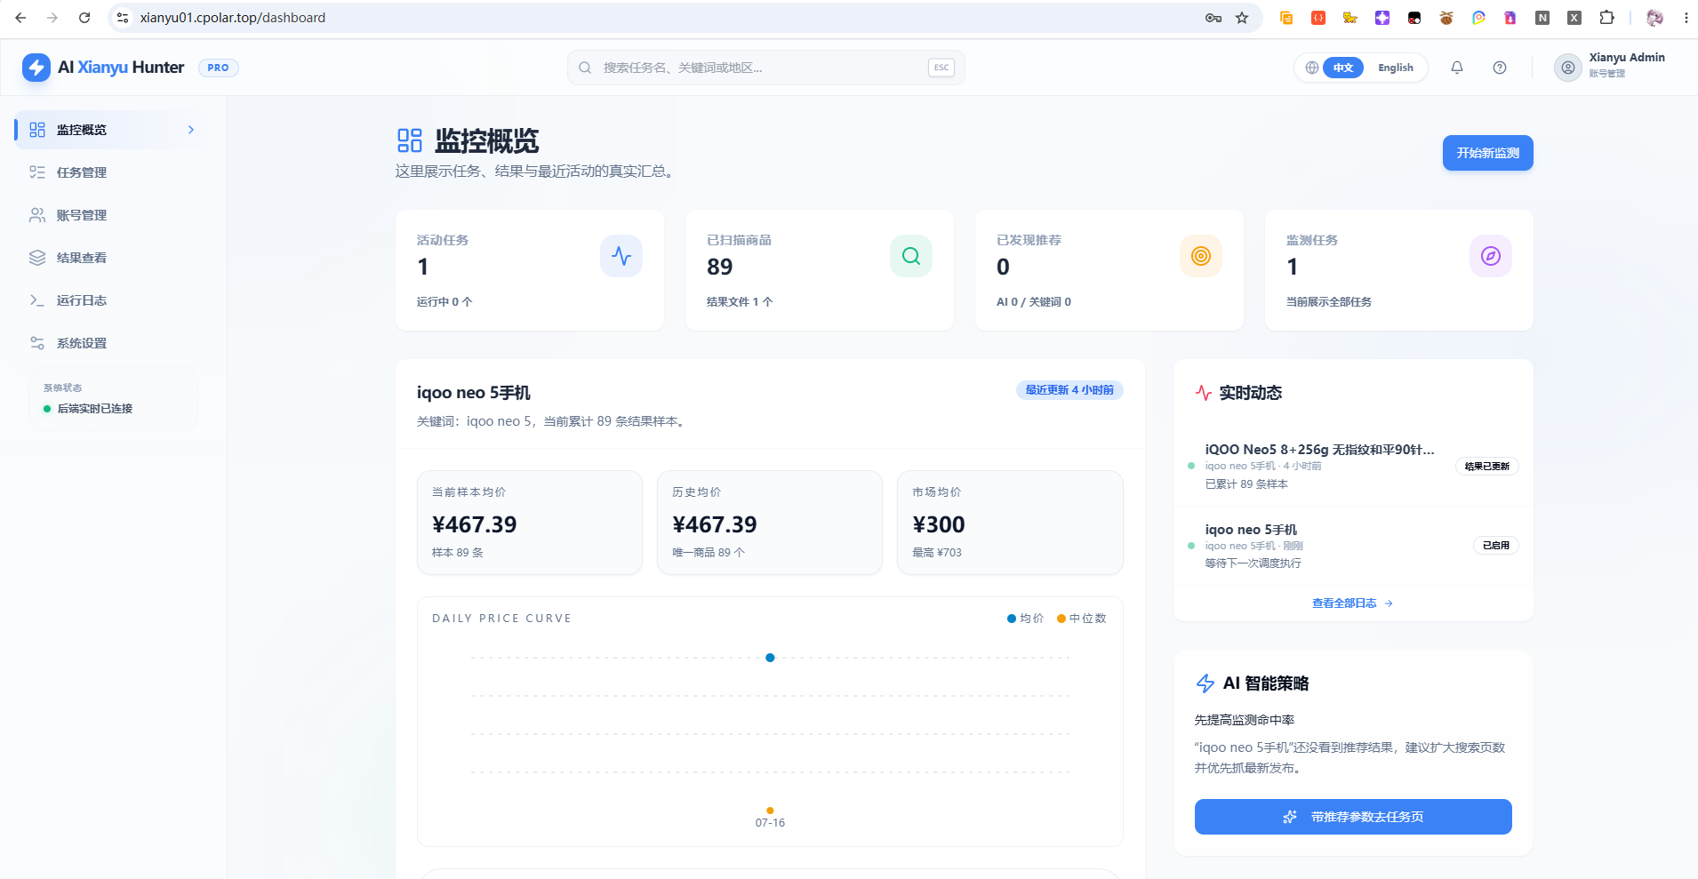The image size is (1698, 879).
Task: Click the lightning icon beside AI 智能策略
Action: tap(1205, 683)
